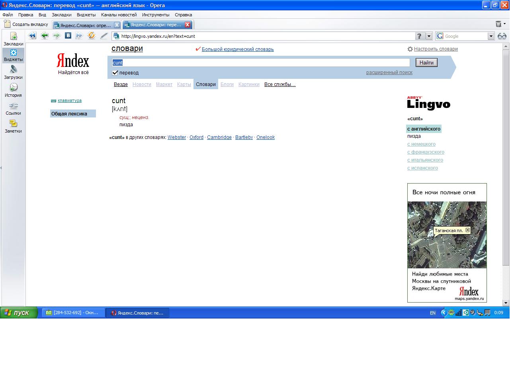The image size is (516, 387).
Task: Open the Виджеты widgets panel
Action: 14,55
